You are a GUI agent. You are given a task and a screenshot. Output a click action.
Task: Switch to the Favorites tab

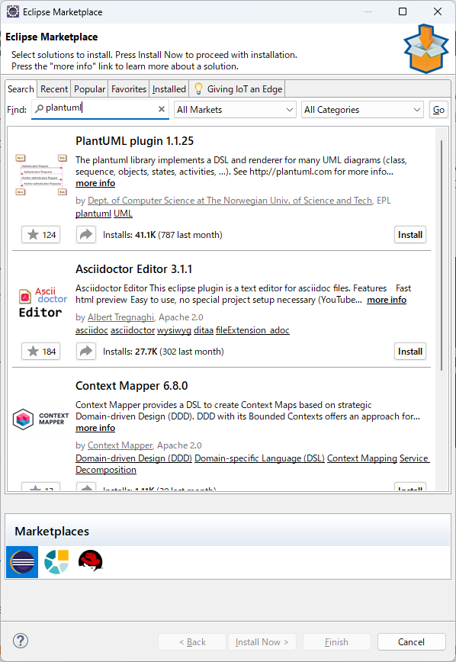point(129,89)
